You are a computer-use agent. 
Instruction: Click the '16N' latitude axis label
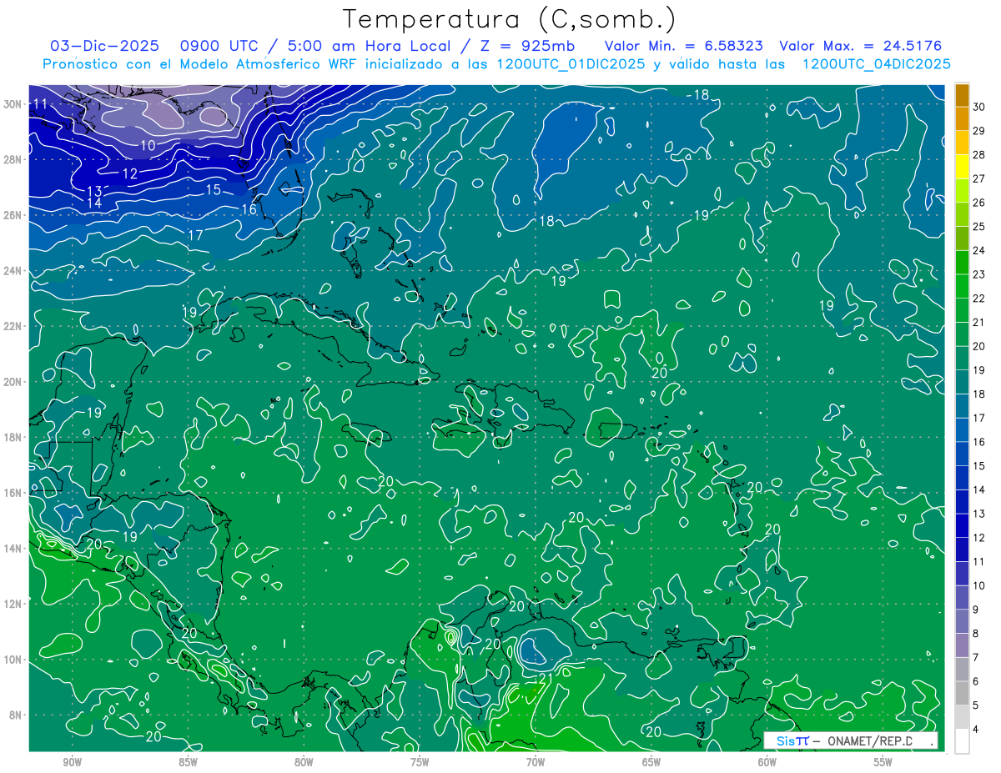coord(13,493)
